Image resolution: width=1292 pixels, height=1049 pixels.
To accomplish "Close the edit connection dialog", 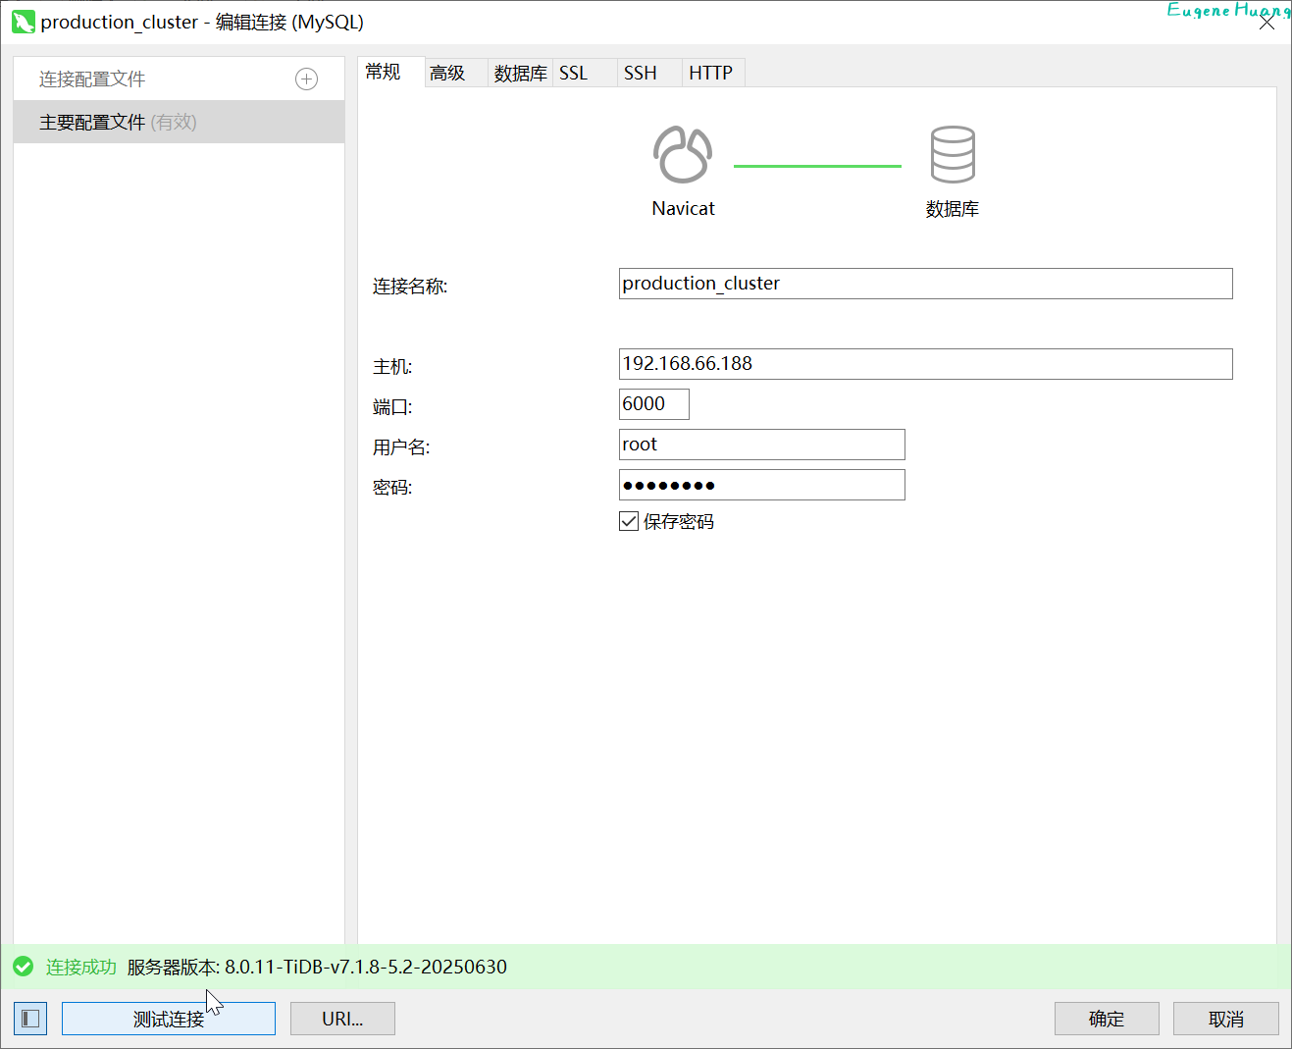I will tap(1266, 23).
